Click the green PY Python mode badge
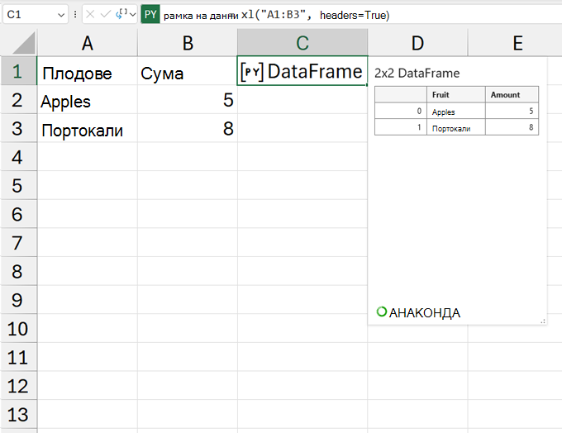The image size is (562, 433). point(150,14)
